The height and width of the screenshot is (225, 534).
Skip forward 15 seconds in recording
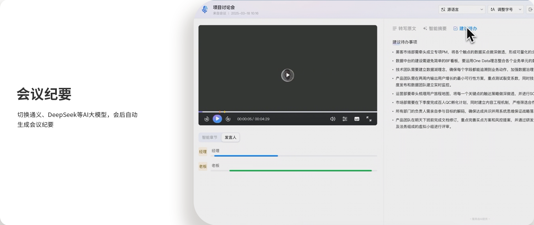point(228,119)
